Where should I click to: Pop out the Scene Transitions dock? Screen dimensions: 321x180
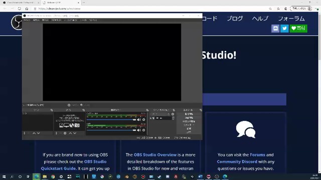174,110
